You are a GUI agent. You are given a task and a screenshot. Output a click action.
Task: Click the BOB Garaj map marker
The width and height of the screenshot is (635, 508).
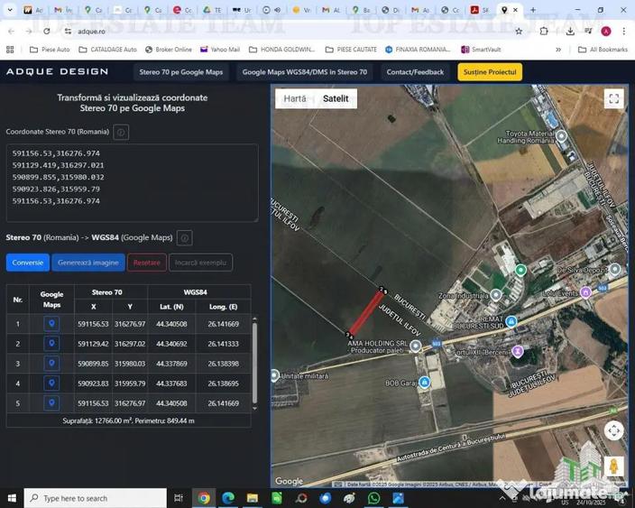[424, 382]
